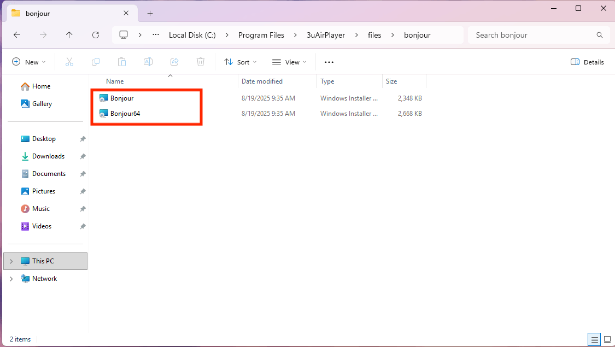Image resolution: width=615 pixels, height=347 pixels.
Task: Open the See more options menu
Action: (x=329, y=62)
